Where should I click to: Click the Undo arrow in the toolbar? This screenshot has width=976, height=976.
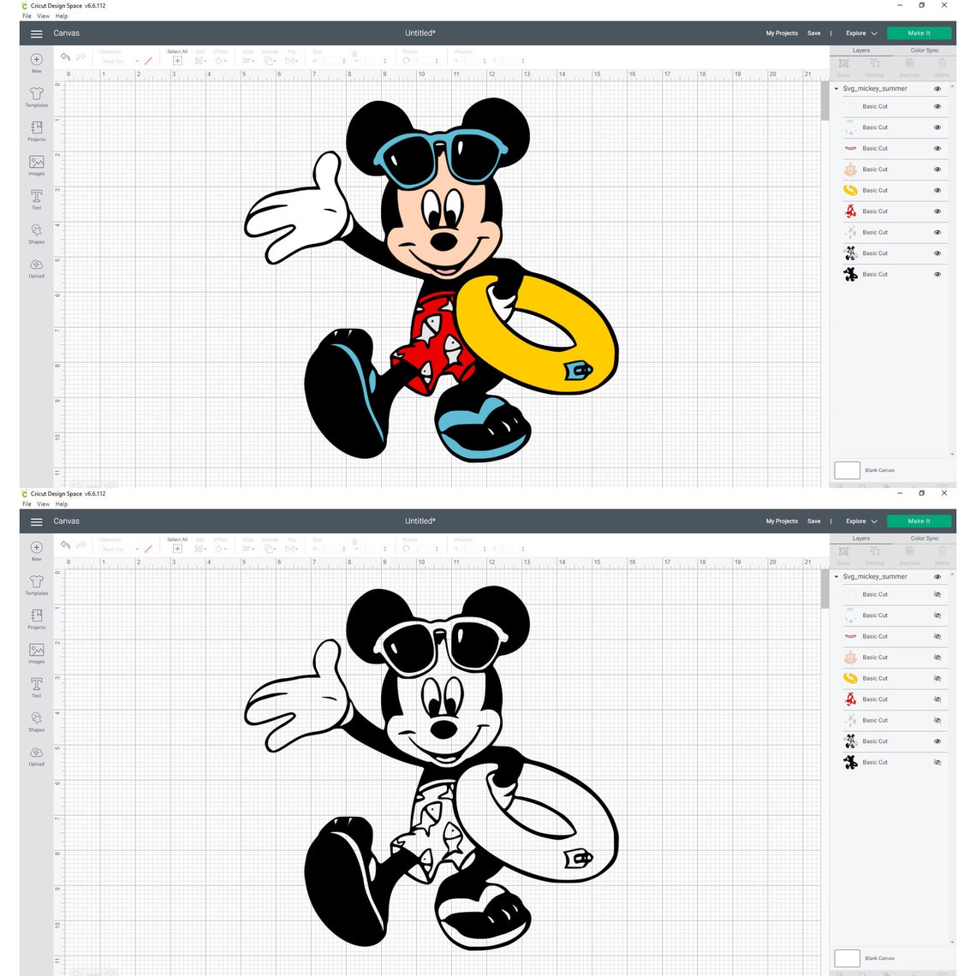65,57
